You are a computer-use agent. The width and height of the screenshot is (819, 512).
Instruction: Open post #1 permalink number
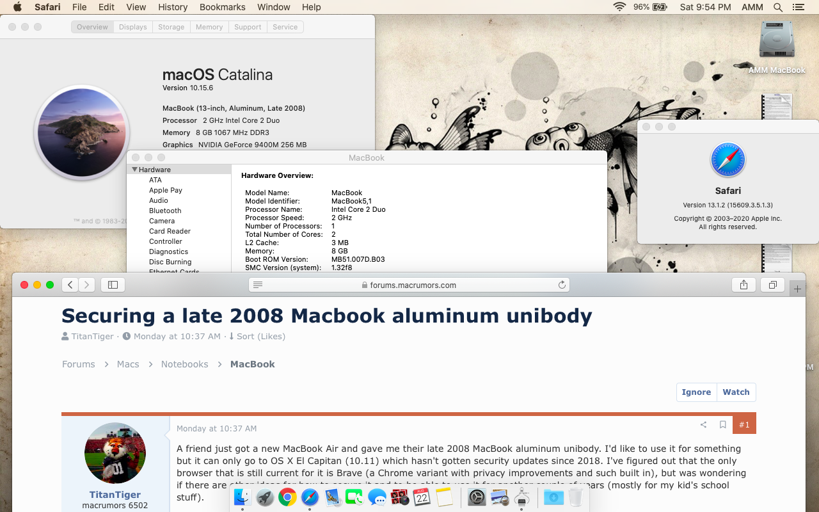[x=744, y=424]
